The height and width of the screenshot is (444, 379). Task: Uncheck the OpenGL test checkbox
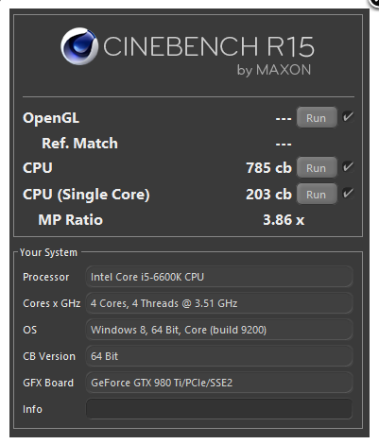coord(348,117)
